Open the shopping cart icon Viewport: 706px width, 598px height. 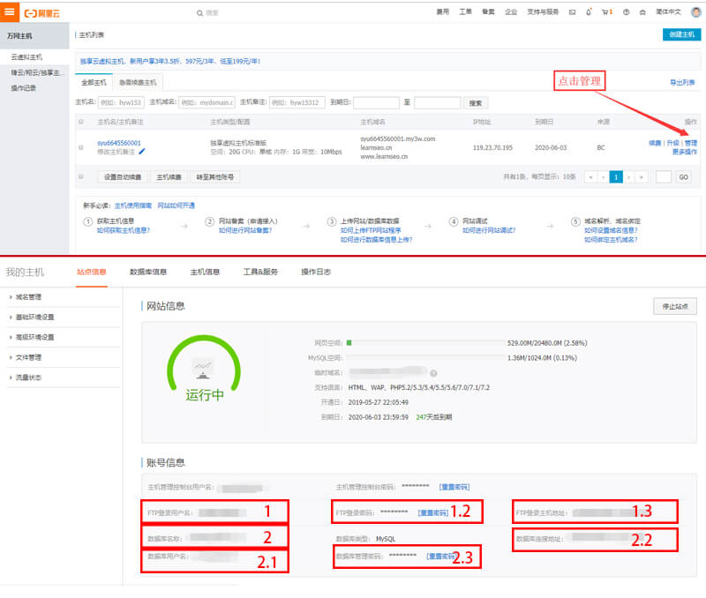(605, 12)
